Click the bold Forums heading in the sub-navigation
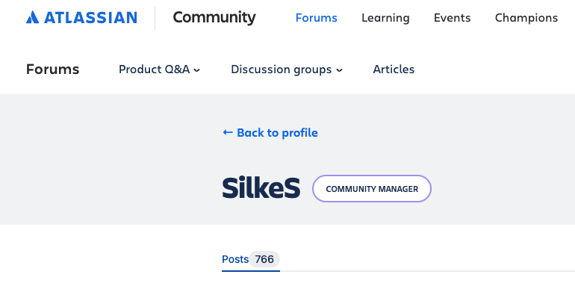Screen dimensions: 575x295 tap(52, 69)
